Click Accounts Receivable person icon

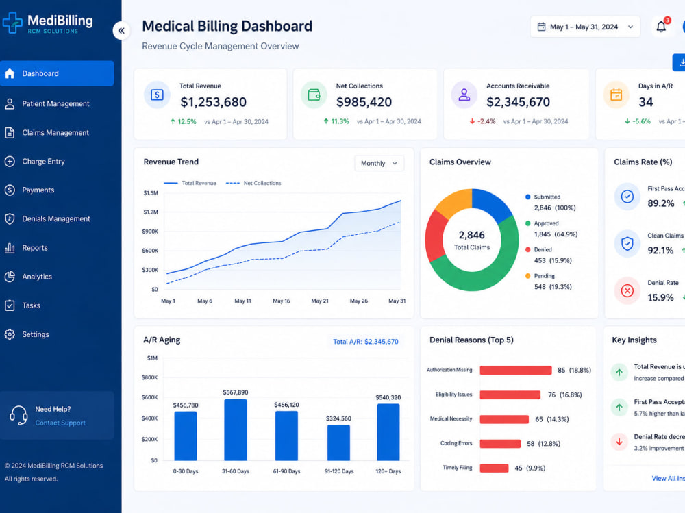(x=464, y=95)
